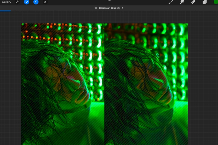Open the Actions wrench menu
Image resolution: width=218 pixels, height=145 pixels.
17,2
